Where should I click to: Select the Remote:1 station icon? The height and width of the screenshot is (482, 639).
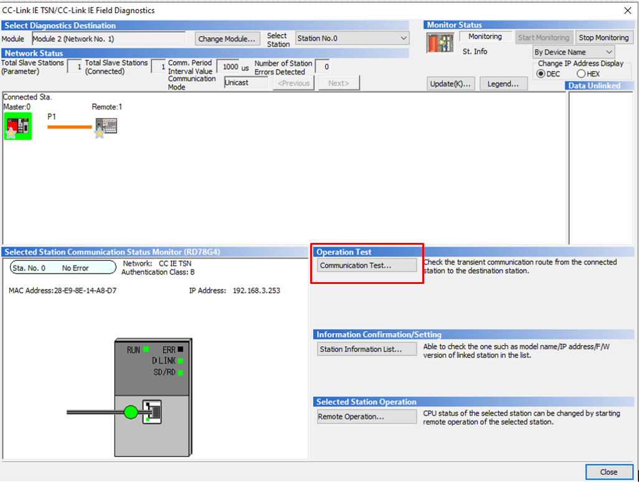click(x=106, y=128)
